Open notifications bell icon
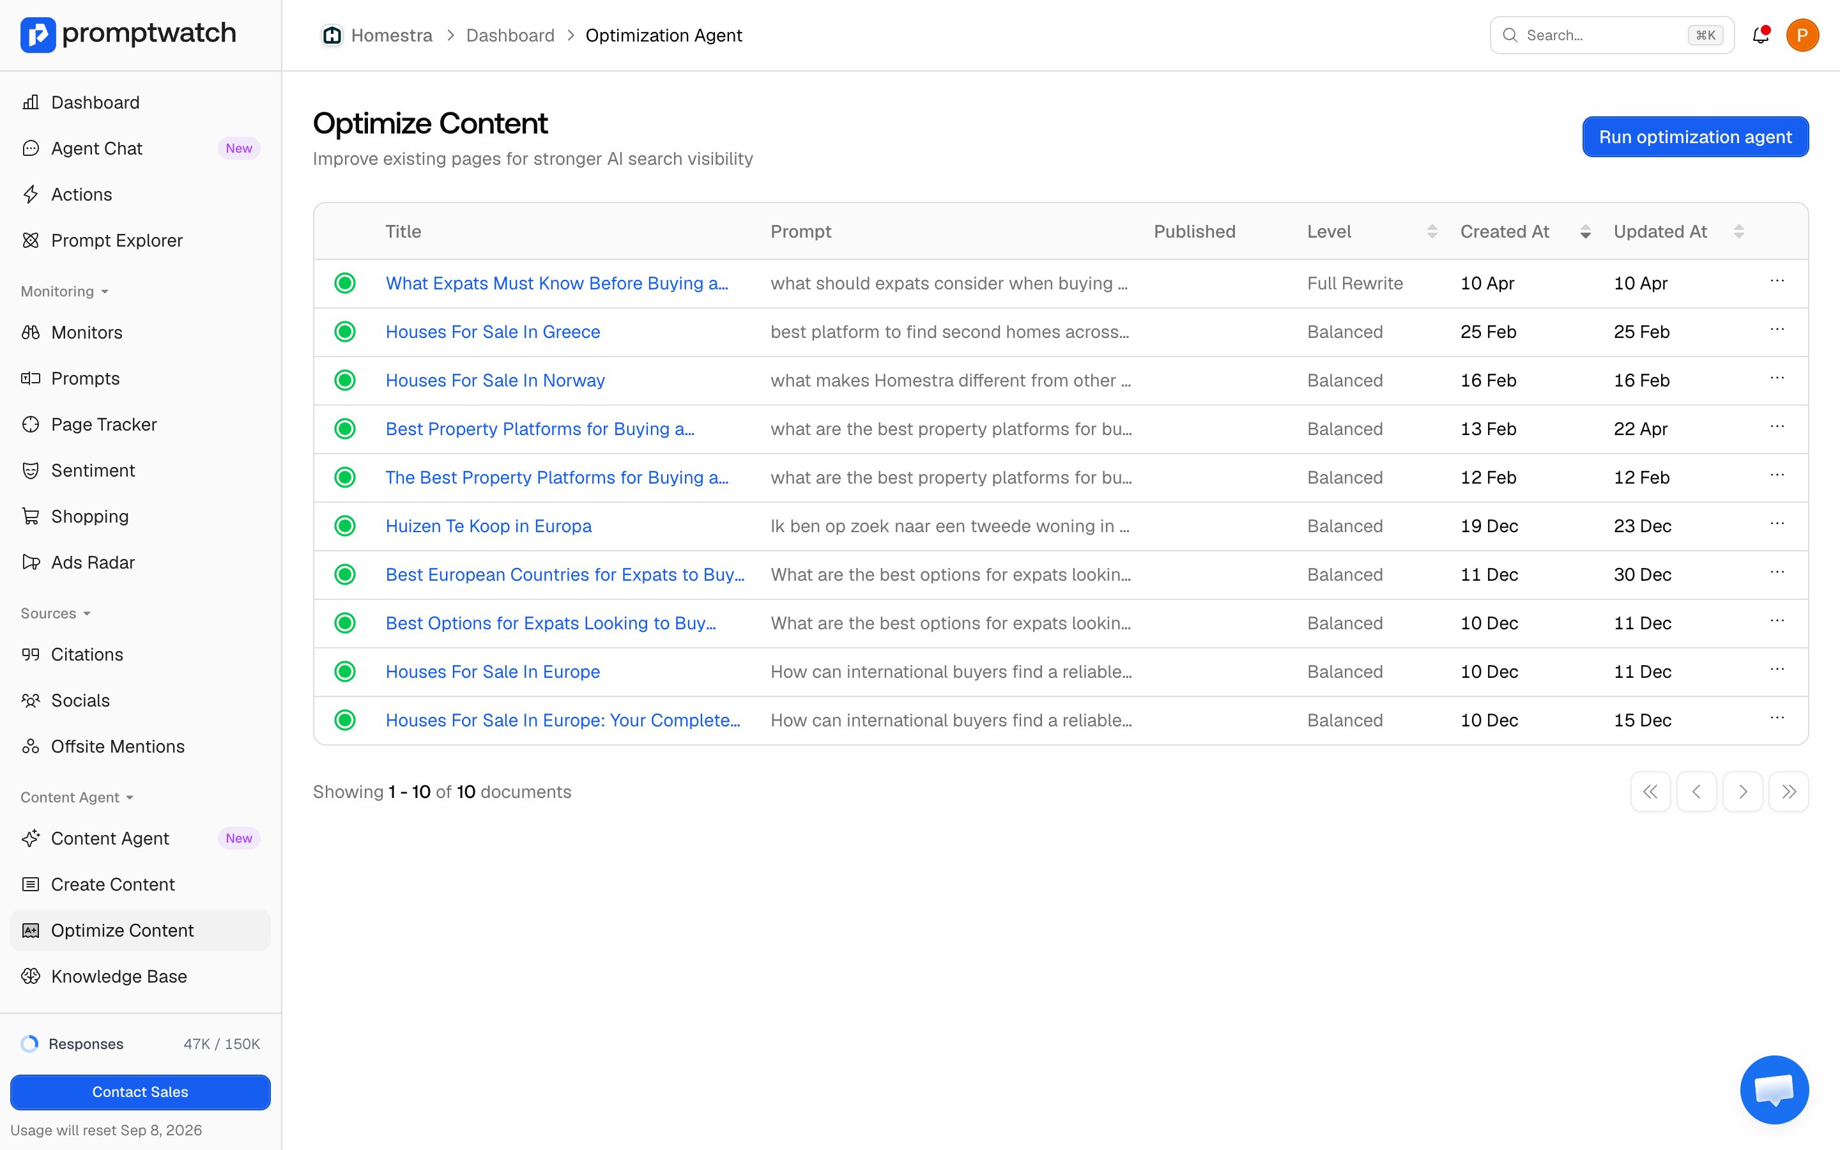The image size is (1840, 1150). (1760, 35)
